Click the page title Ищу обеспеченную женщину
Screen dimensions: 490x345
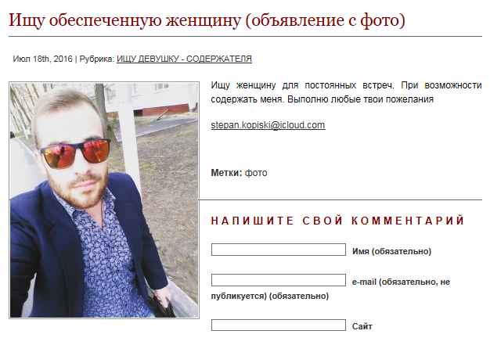tap(207, 20)
